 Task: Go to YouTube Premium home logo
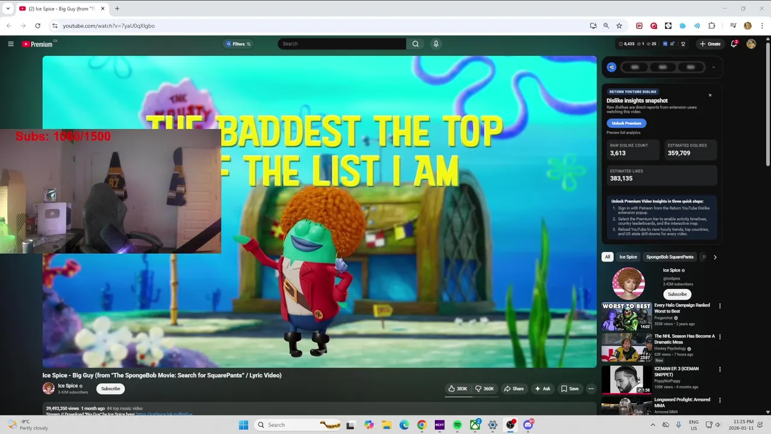click(37, 44)
